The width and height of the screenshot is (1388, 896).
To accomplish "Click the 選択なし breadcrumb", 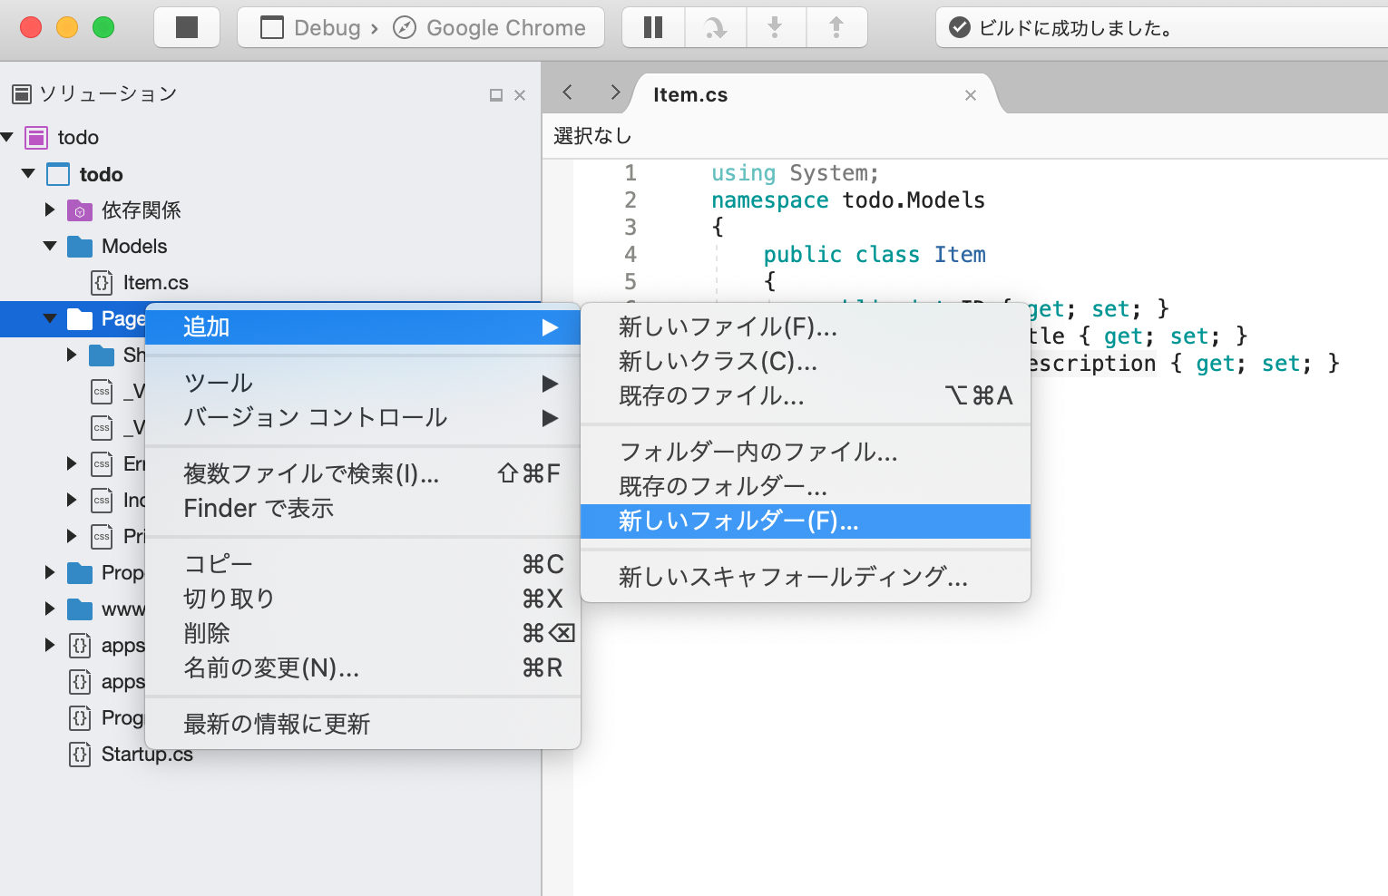I will tap(592, 136).
